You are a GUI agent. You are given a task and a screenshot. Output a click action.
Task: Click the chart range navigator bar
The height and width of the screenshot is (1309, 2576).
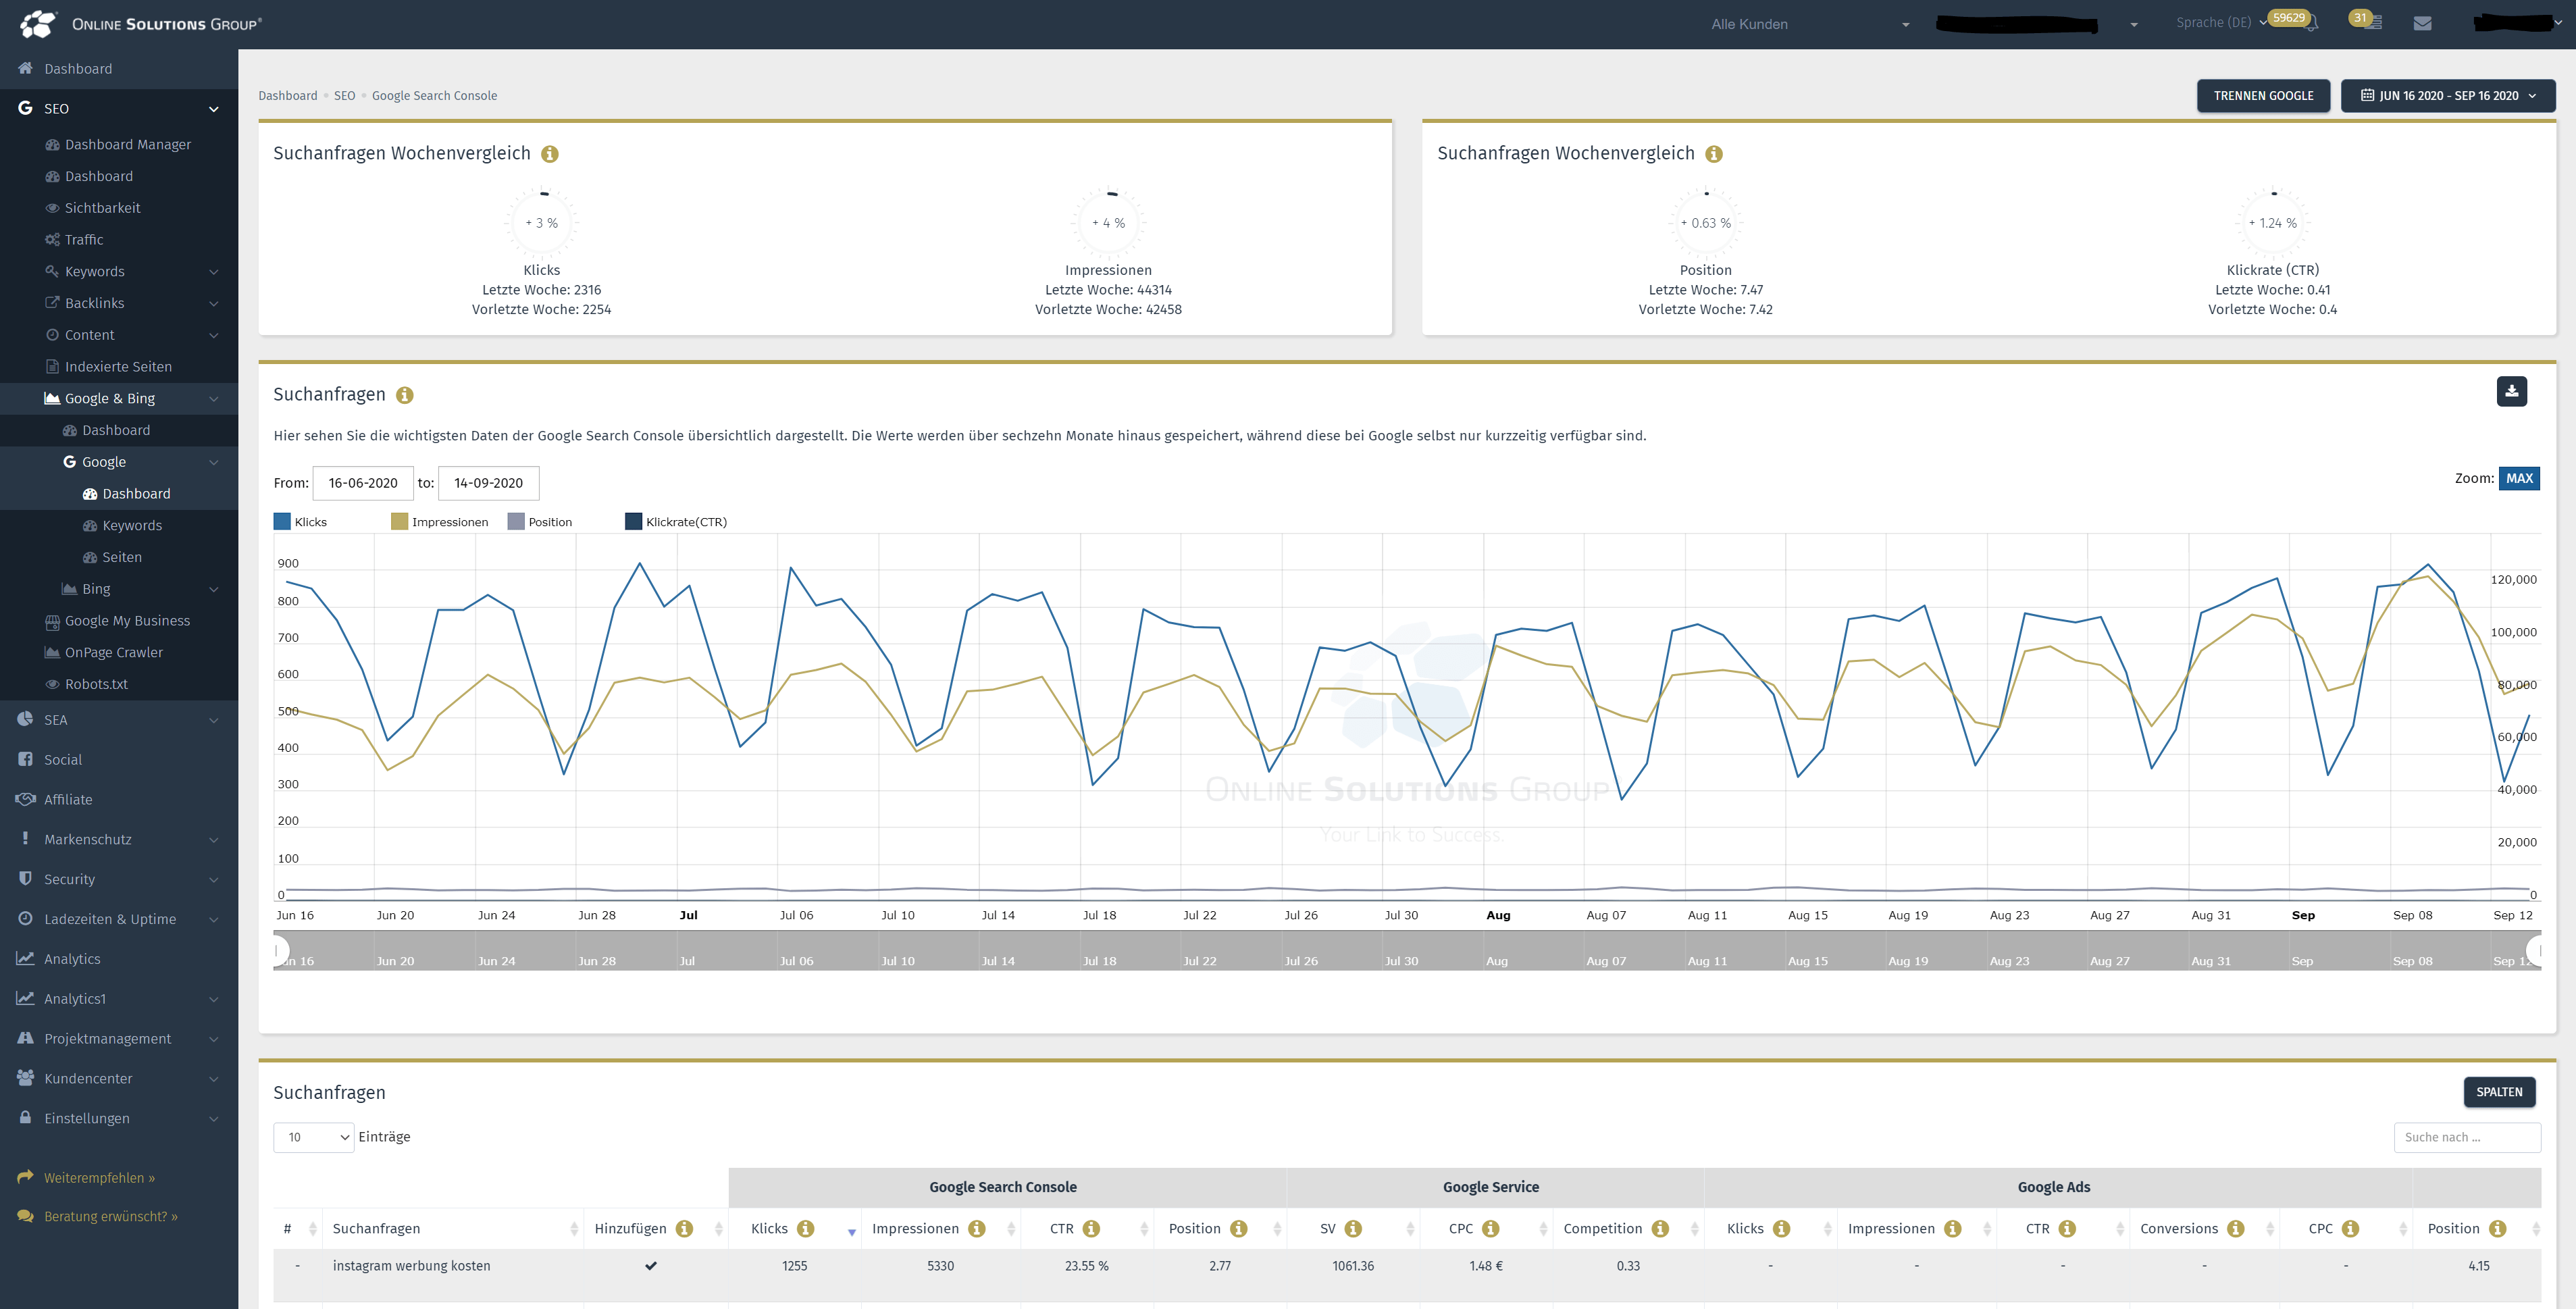pos(1407,950)
